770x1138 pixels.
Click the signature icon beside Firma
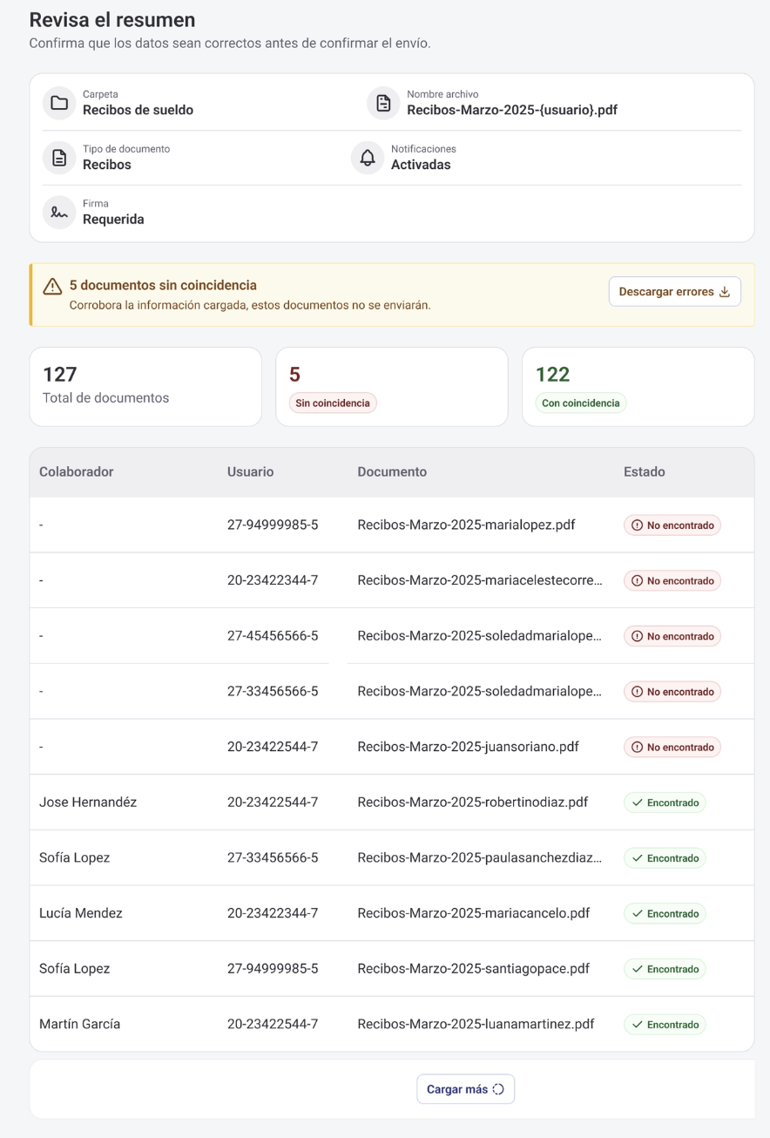point(59,212)
